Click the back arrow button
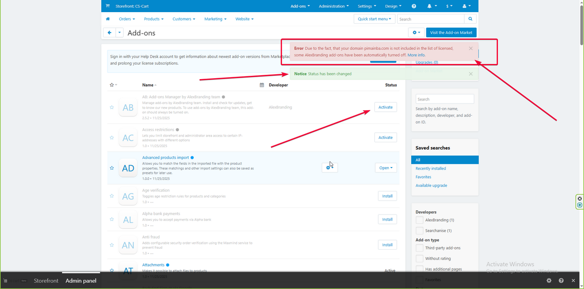This screenshot has height=289, width=584. point(109,33)
